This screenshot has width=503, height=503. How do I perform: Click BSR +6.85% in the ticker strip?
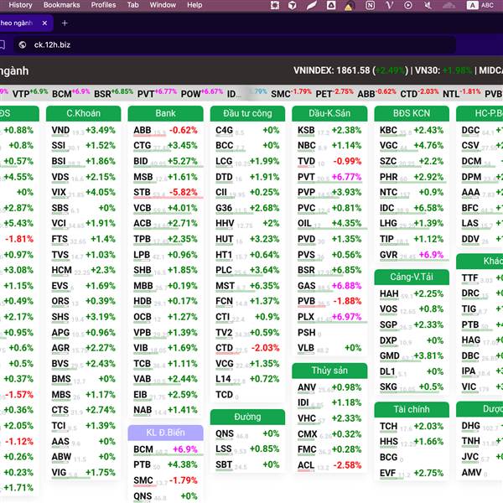pos(113,93)
